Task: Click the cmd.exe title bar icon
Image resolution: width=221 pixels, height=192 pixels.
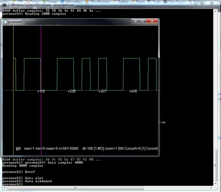Action: click(x=4, y=5)
